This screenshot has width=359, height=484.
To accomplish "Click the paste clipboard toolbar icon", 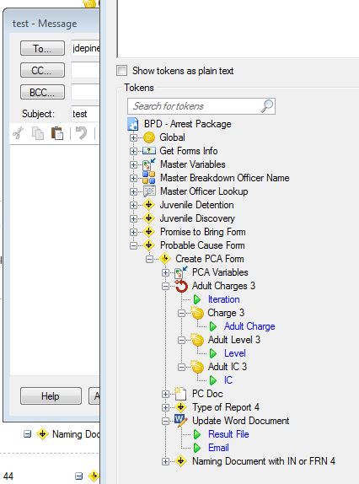I will pos(57,133).
